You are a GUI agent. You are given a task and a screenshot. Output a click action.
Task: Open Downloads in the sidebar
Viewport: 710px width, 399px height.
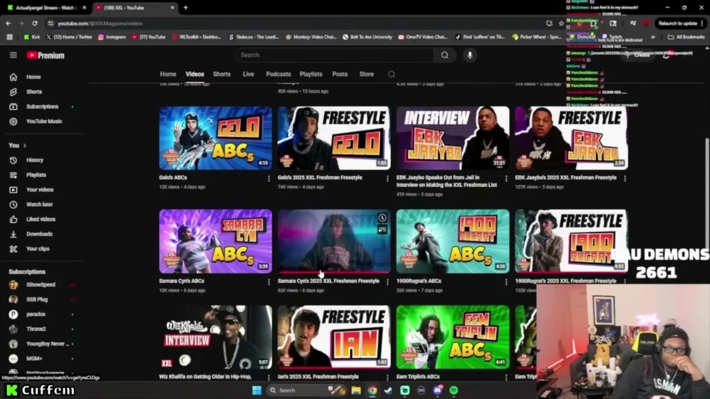[x=39, y=234]
